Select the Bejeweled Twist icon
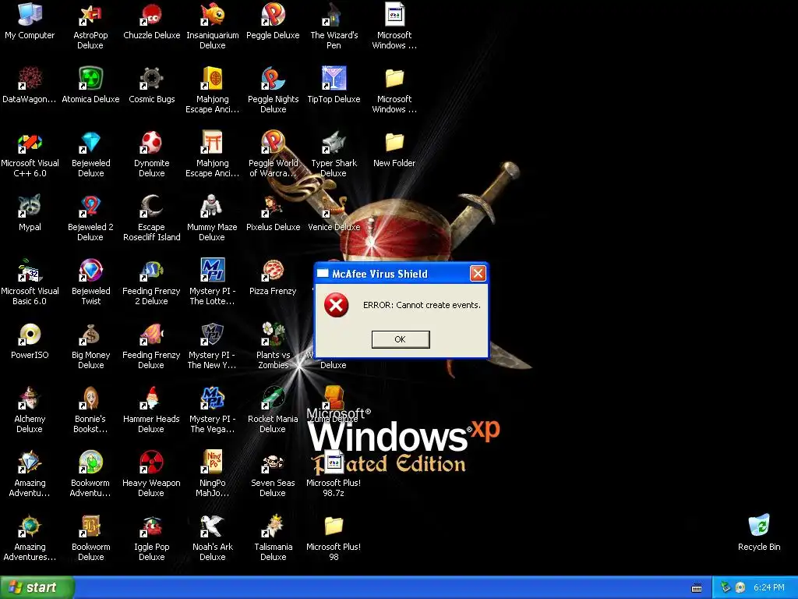This screenshot has height=599, width=798. click(90, 271)
